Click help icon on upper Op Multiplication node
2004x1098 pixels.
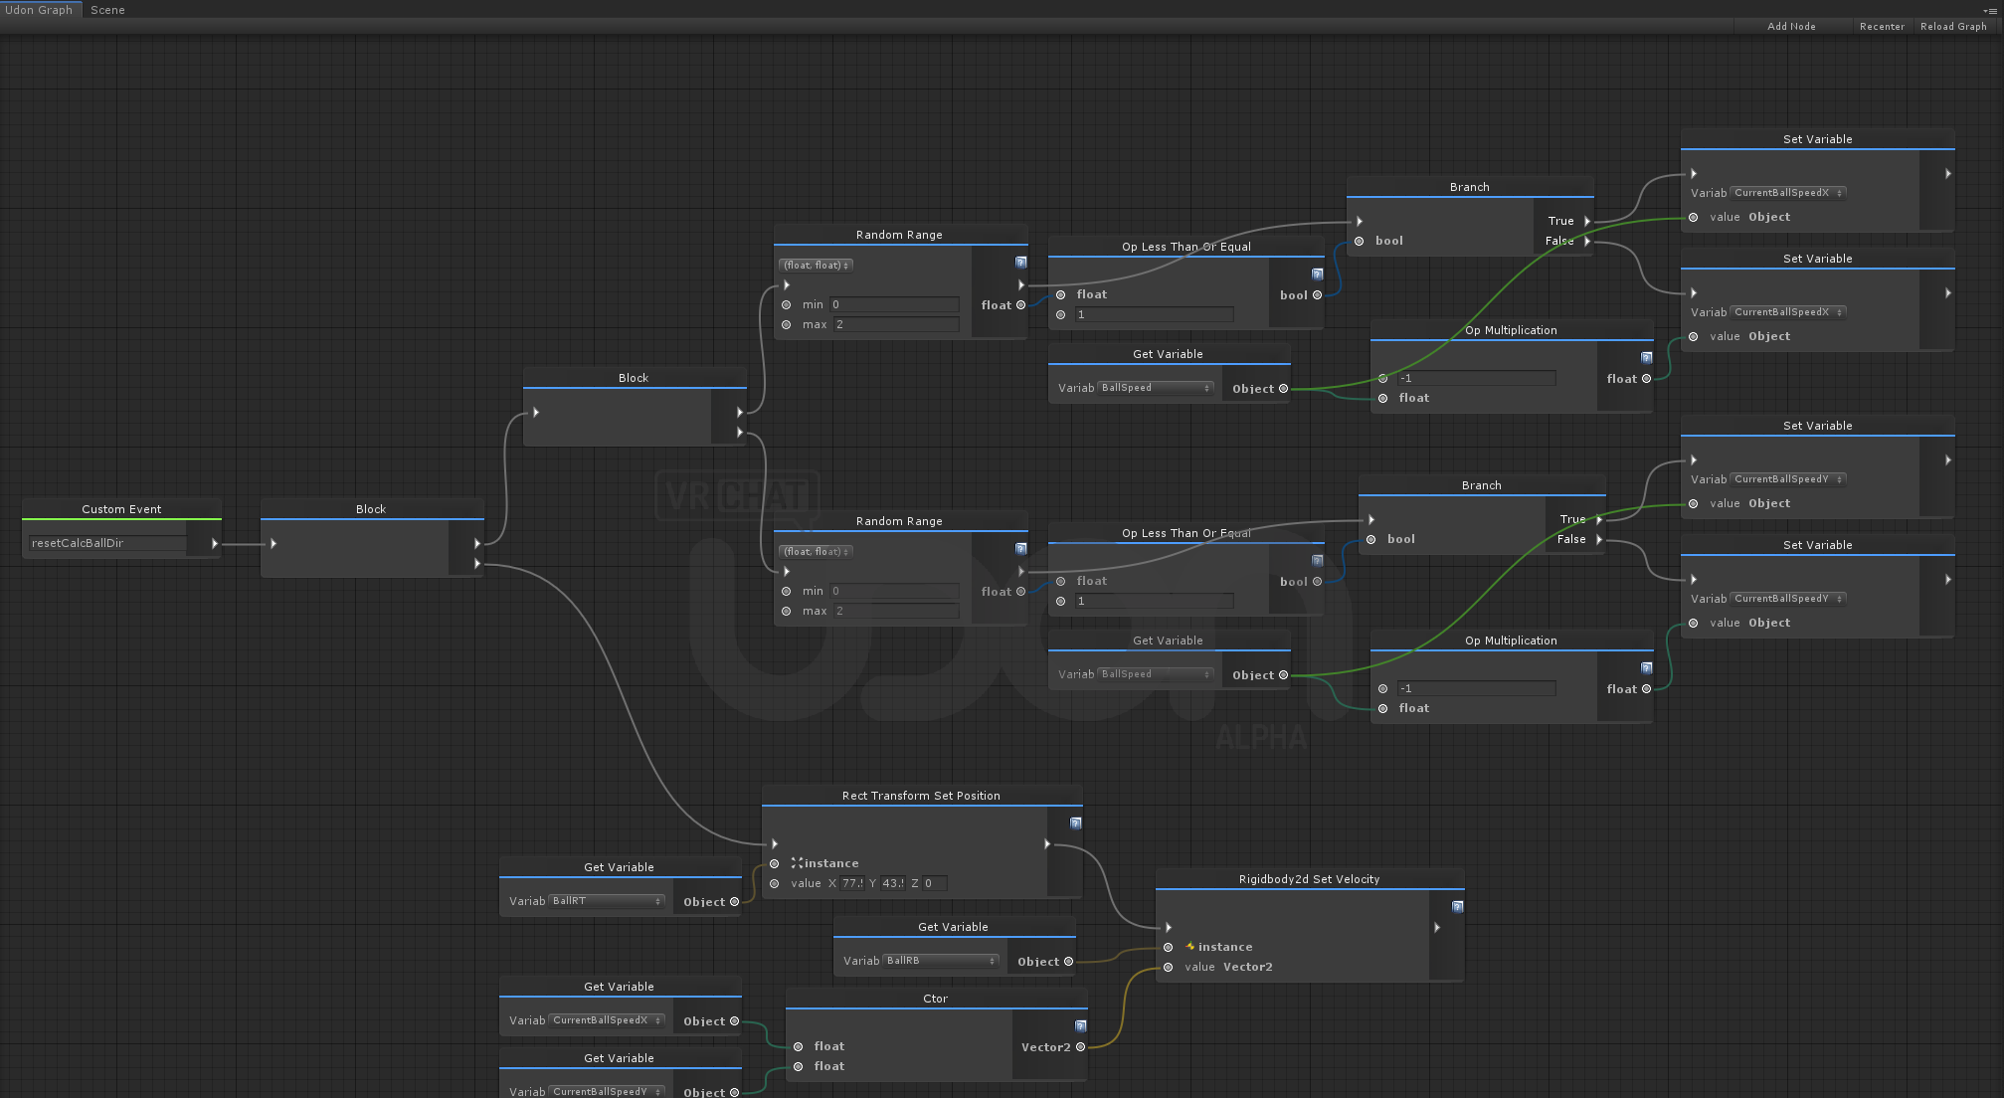pyautogui.click(x=1646, y=358)
